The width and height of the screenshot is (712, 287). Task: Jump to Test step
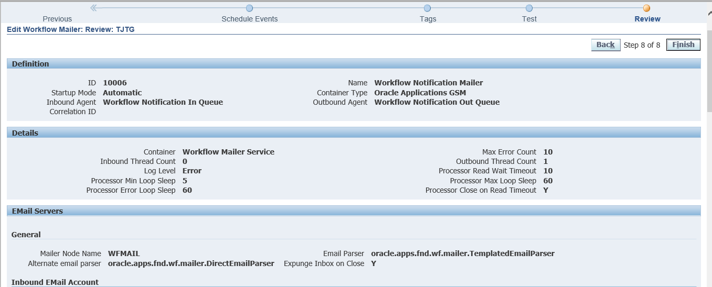click(529, 19)
